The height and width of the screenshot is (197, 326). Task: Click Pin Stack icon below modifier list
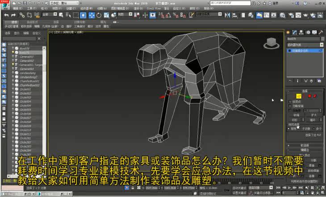click(290, 81)
